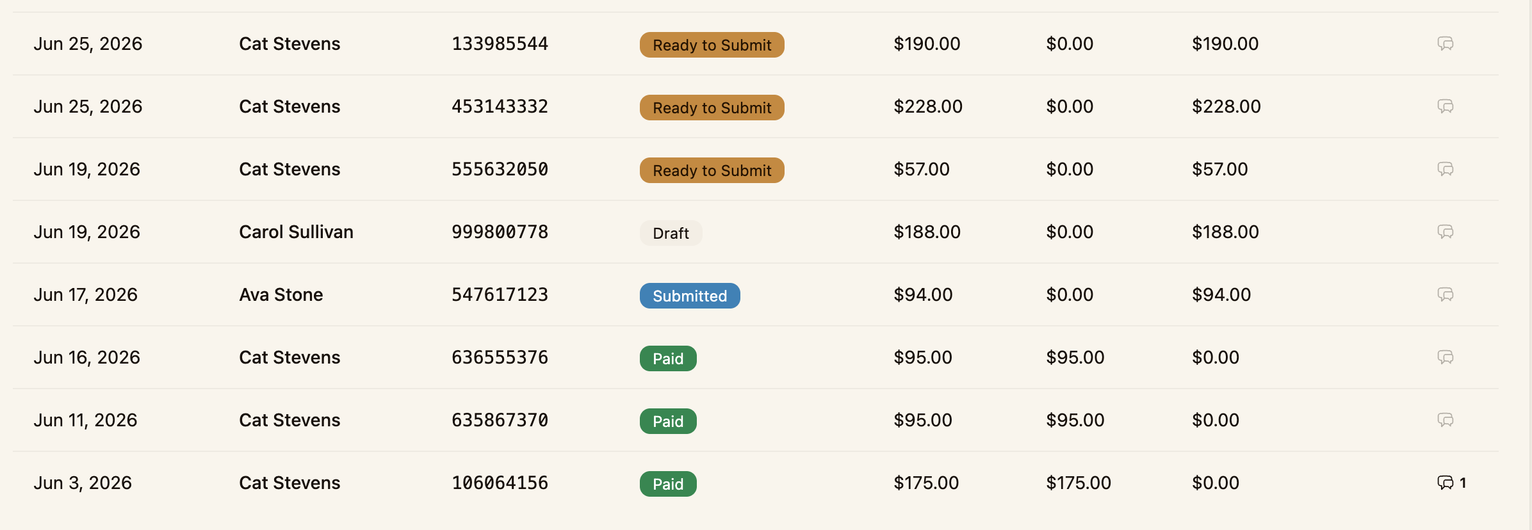Open comments for claim 635867370

pyautogui.click(x=1445, y=420)
